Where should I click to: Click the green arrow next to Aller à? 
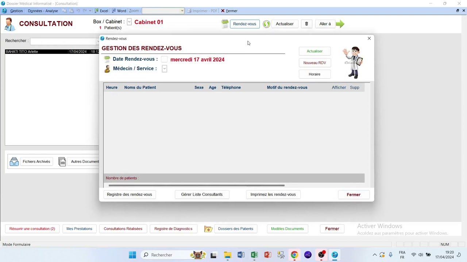[340, 24]
